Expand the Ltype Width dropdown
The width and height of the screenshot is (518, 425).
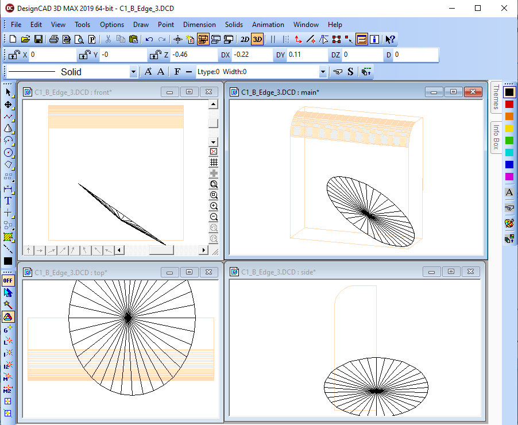point(323,72)
